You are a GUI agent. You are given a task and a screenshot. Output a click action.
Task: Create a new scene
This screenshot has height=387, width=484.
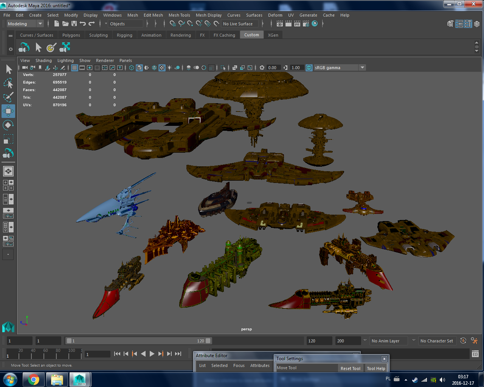pyautogui.click(x=56, y=23)
